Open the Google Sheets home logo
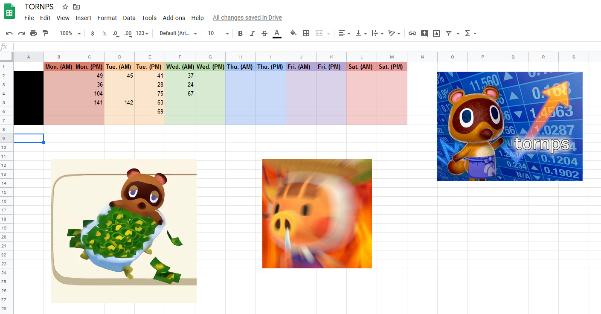This screenshot has height=314, width=601. (9, 12)
